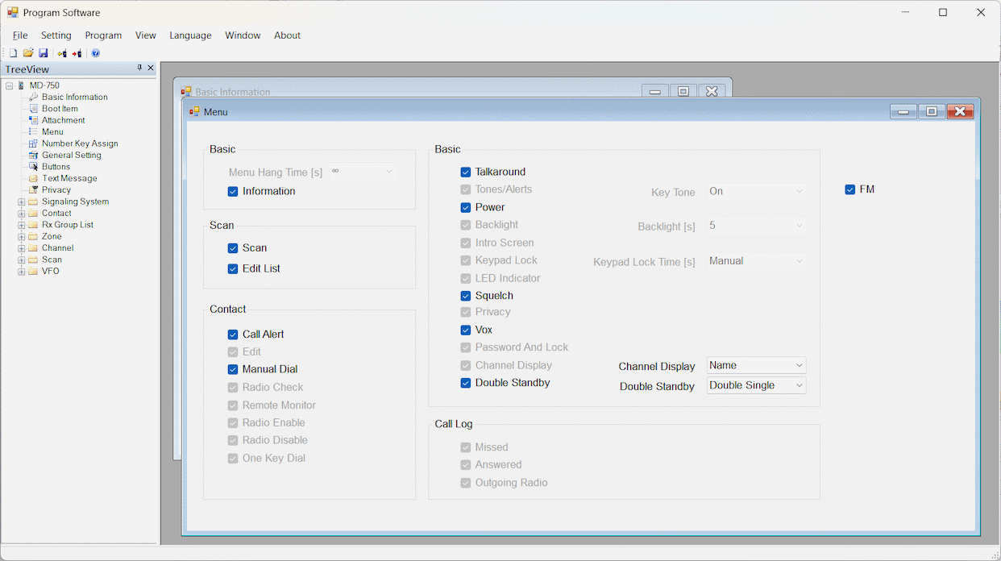Click the New file toolbar icon
The height and width of the screenshot is (561, 1001).
(13, 53)
